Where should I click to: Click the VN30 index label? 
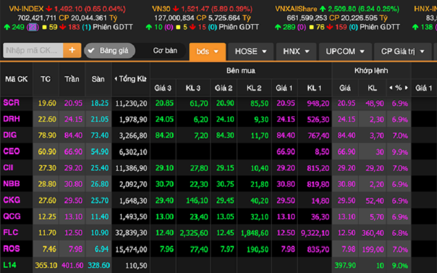[x=161, y=9]
